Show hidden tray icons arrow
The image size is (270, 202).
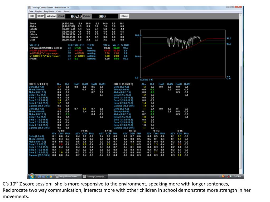pos(220,176)
